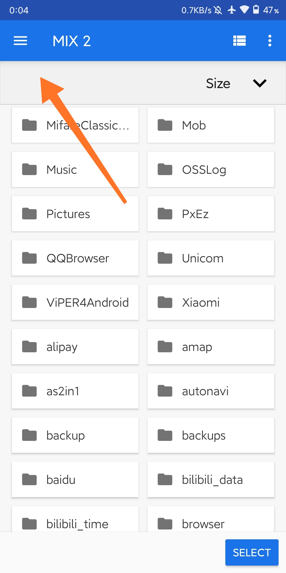This screenshot has height=573, width=286.
Task: Open the PxEz folder
Action: pos(211,214)
